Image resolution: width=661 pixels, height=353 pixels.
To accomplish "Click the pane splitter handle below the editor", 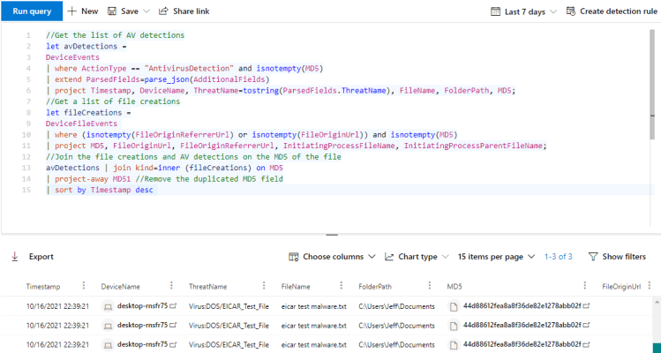I will [331, 235].
